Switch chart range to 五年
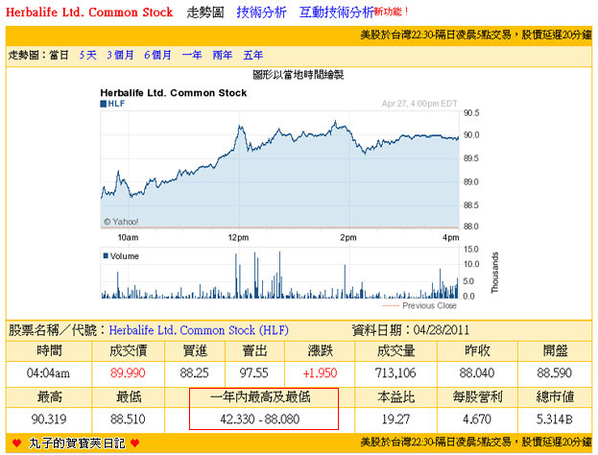 coord(252,56)
